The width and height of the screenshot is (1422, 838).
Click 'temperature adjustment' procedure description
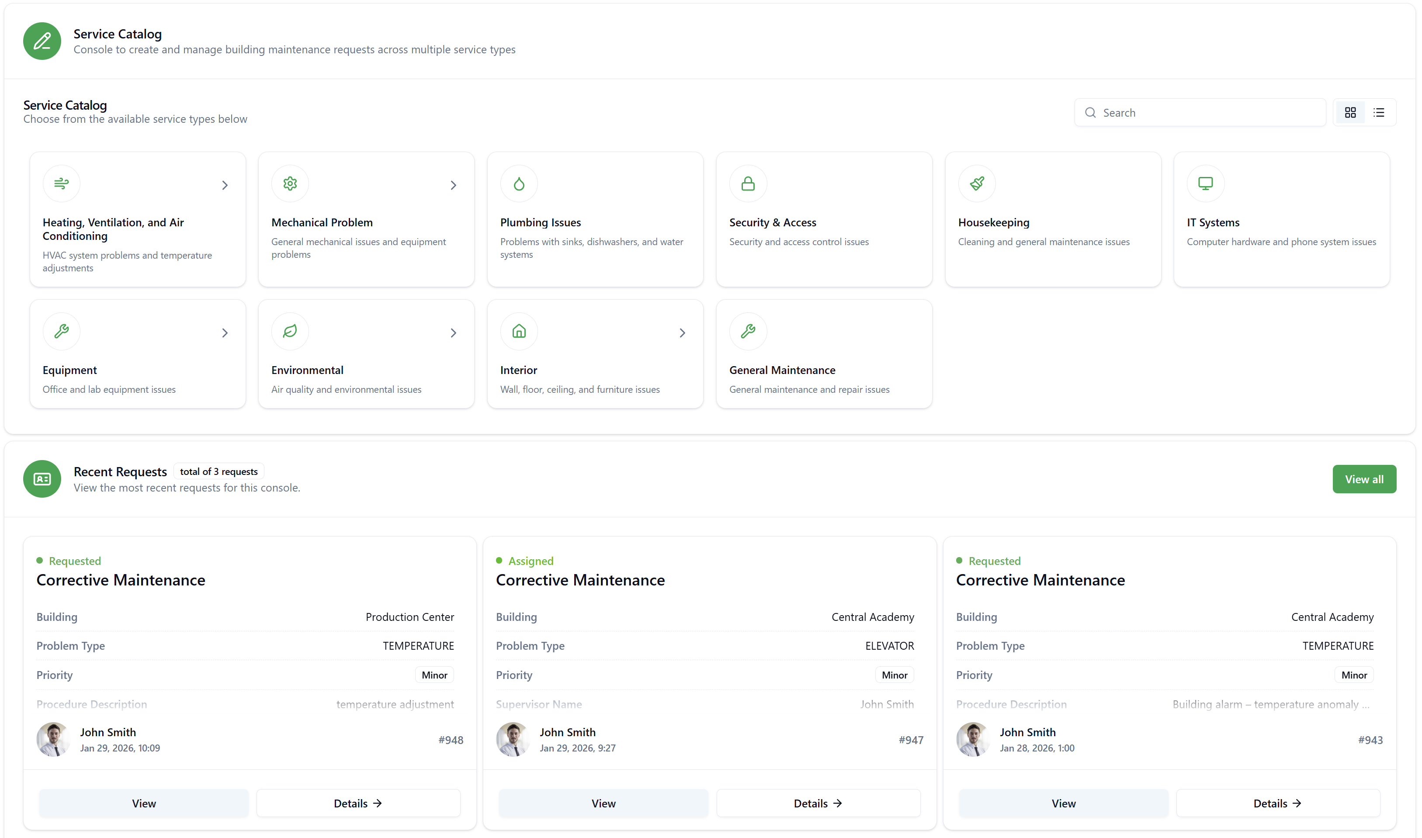(395, 704)
